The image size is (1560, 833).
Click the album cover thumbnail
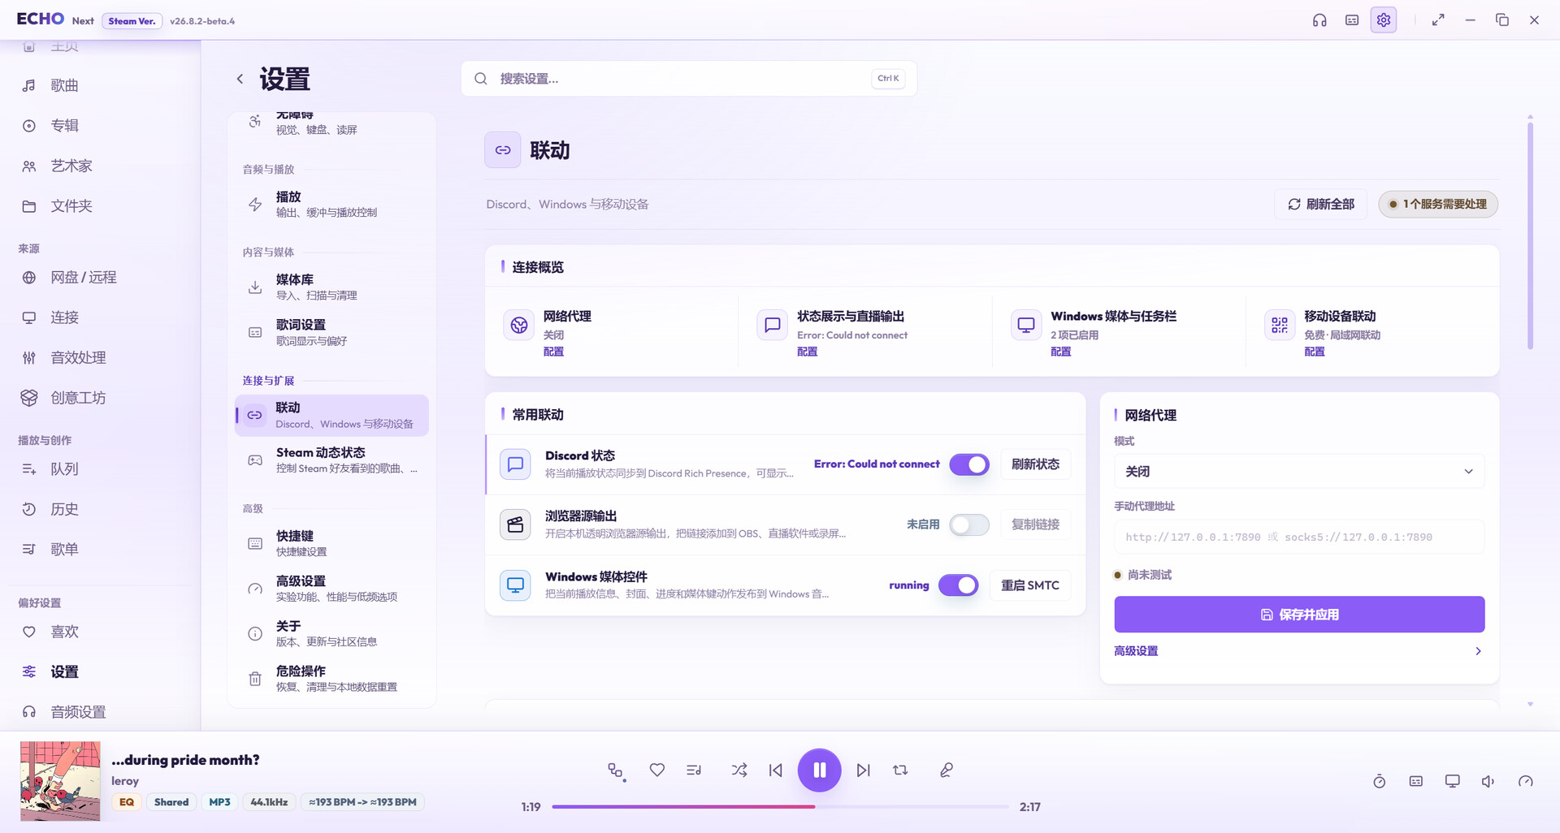[60, 781]
